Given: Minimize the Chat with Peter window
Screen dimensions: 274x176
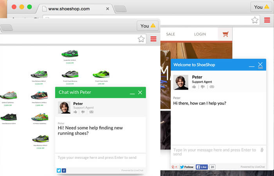Looking at the screenshot, I should click(132, 93).
